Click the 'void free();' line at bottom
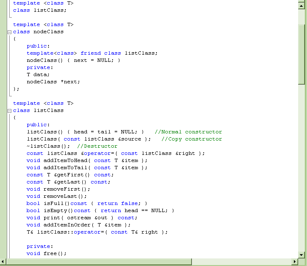The width and height of the screenshot is (307, 266). click(x=46, y=253)
